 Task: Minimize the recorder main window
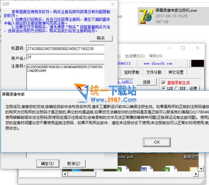click(x=169, y=48)
